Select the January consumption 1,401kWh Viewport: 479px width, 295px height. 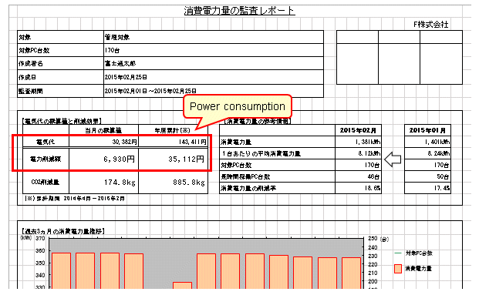[437, 142]
